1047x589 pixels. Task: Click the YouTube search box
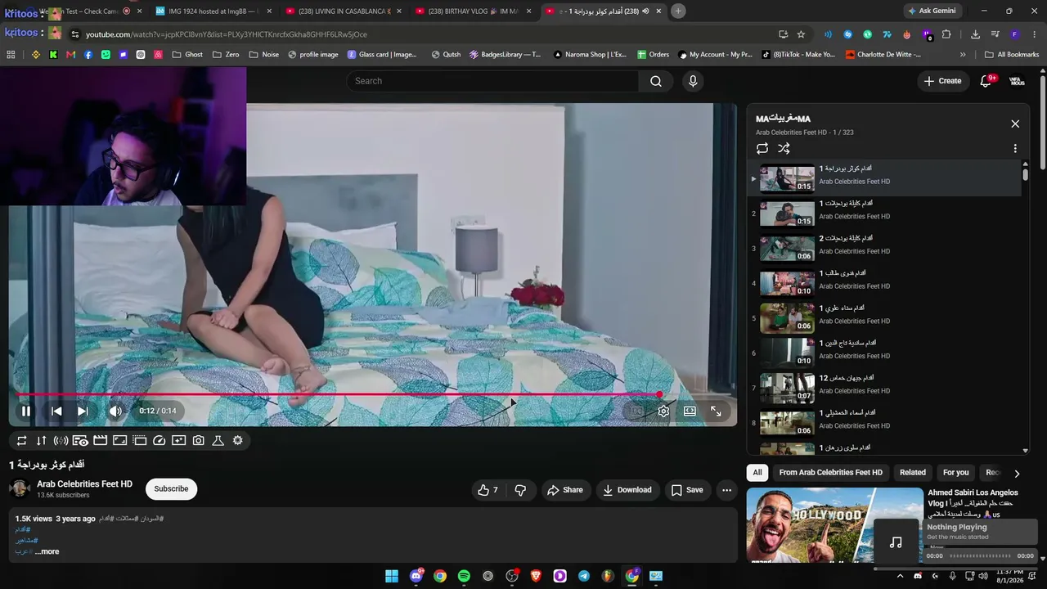[492, 81]
